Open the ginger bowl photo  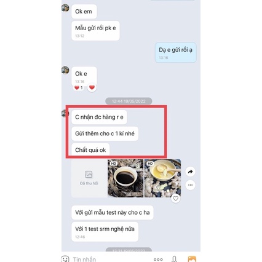click(162, 178)
